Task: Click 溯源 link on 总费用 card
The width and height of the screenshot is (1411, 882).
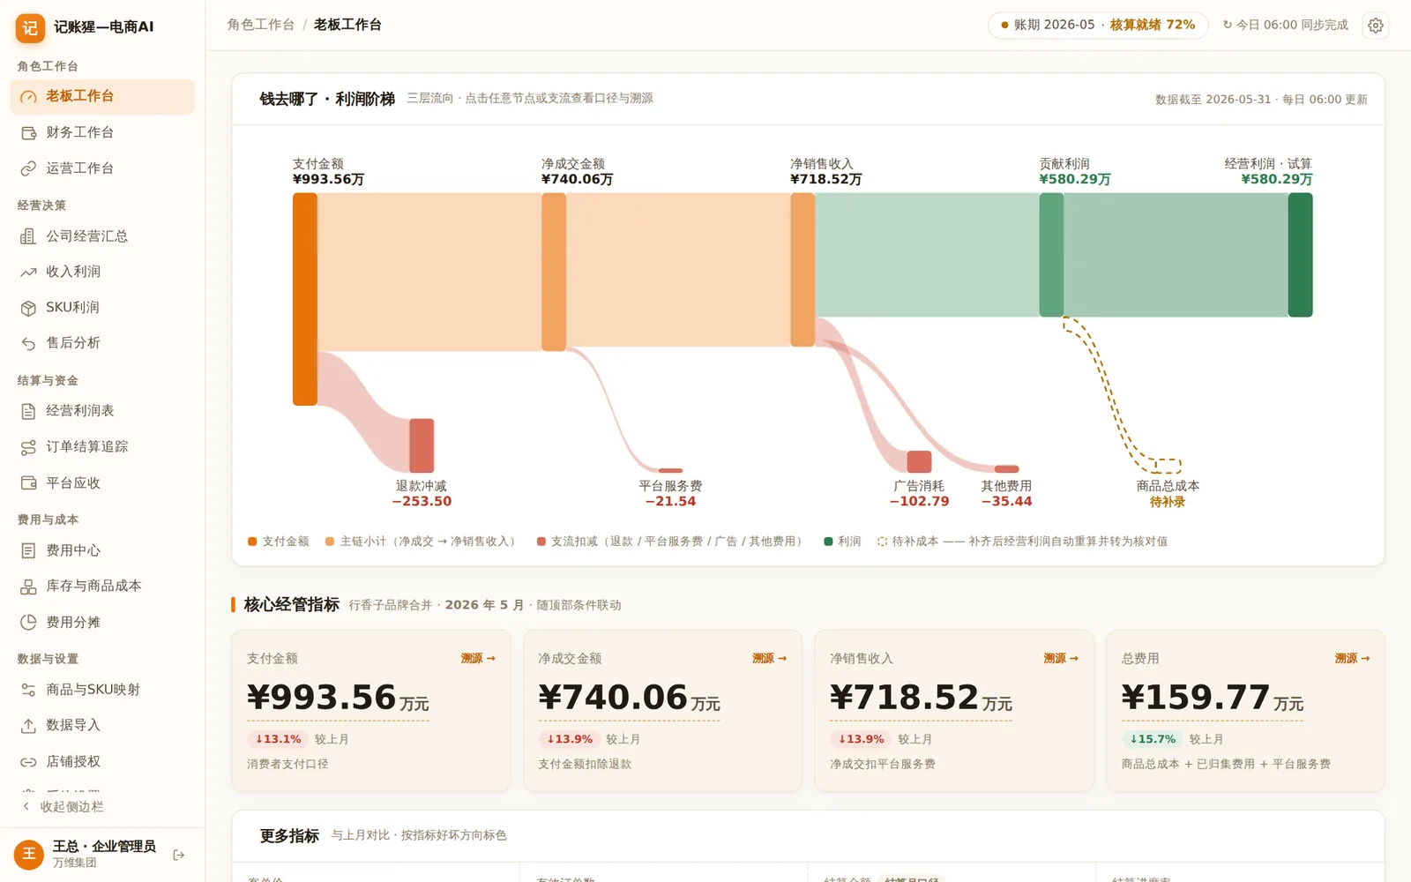Action: click(1352, 658)
